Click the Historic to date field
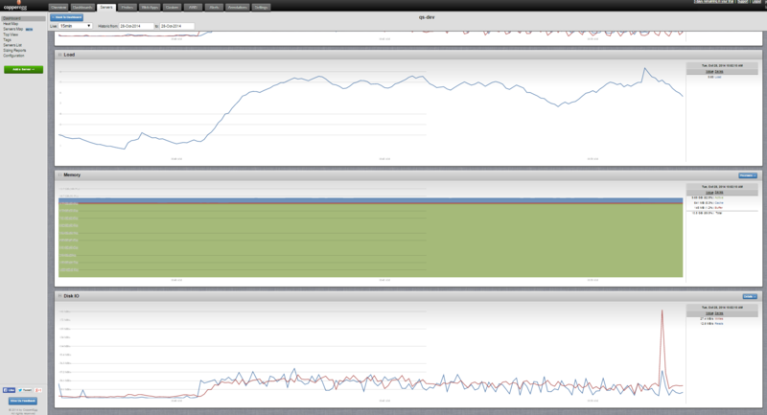Image resolution: width=767 pixels, height=415 pixels. pos(177,26)
